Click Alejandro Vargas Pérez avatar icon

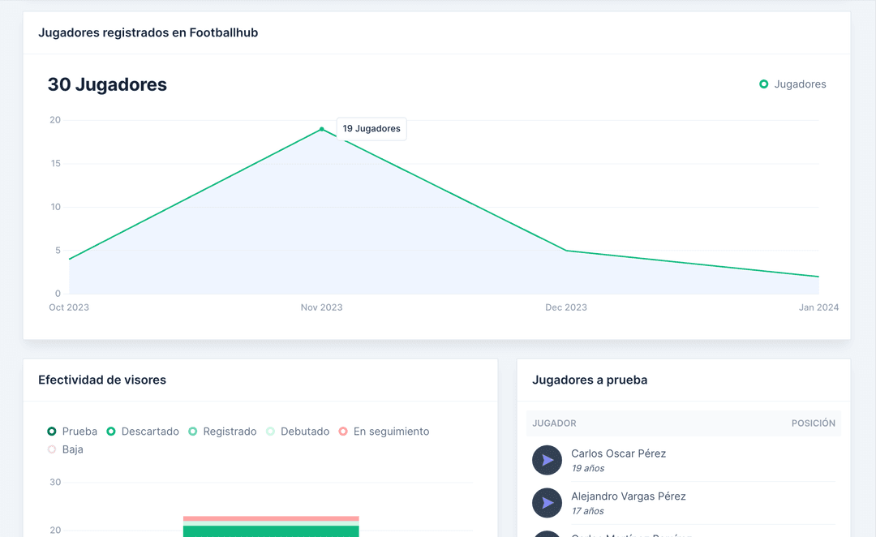pos(547,503)
